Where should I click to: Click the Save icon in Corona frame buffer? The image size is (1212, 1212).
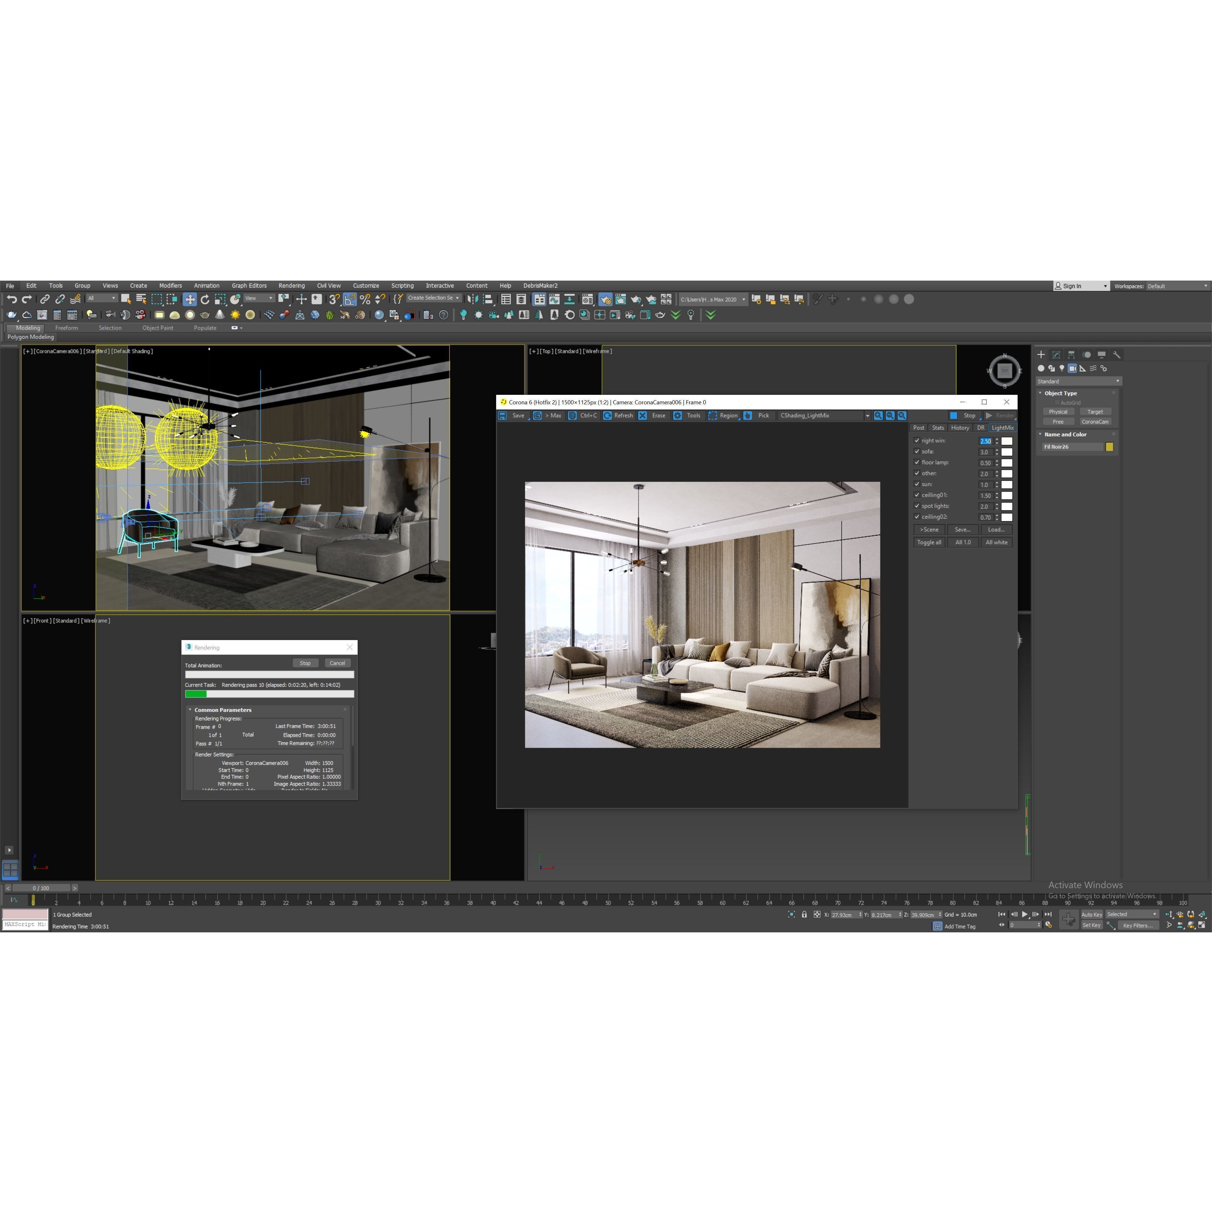click(502, 415)
